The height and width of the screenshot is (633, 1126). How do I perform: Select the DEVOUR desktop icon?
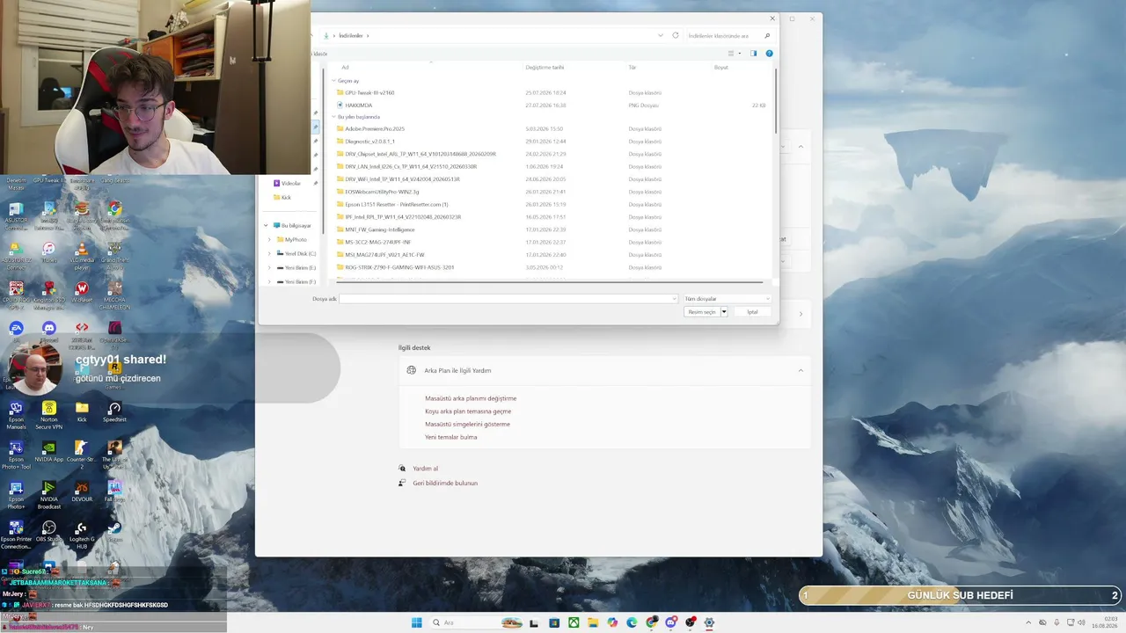[x=82, y=492]
